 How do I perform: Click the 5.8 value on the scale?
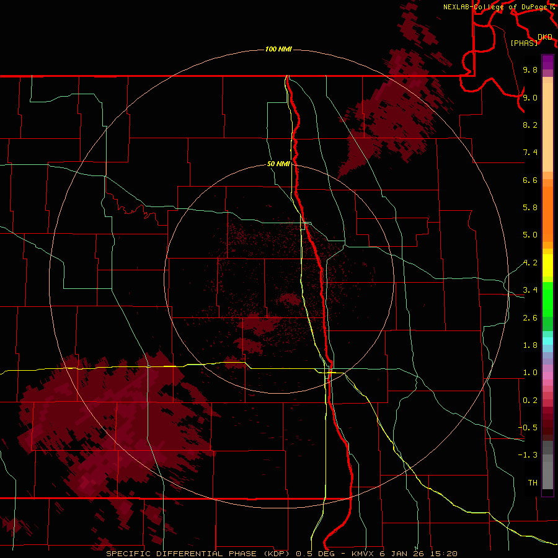pos(530,208)
